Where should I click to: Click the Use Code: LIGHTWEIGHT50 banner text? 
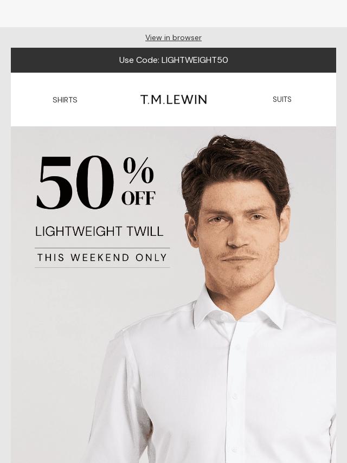(x=173, y=60)
